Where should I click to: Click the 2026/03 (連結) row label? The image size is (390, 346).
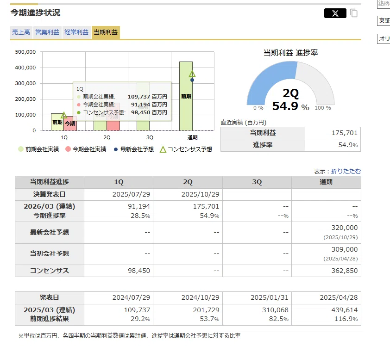50,206
